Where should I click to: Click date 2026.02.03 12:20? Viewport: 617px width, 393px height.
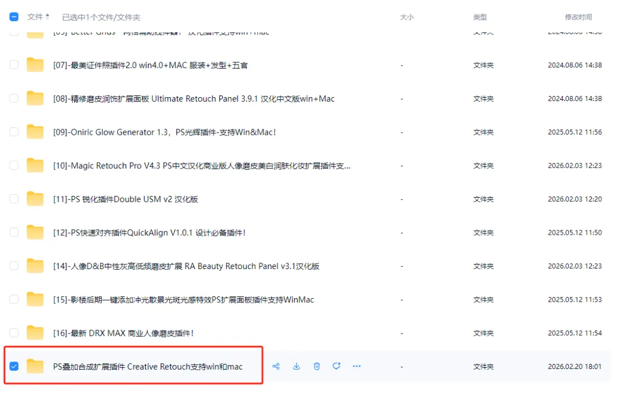[x=575, y=199]
